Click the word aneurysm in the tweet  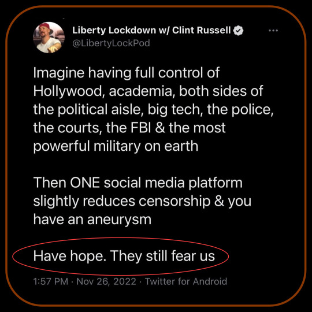[120, 220]
